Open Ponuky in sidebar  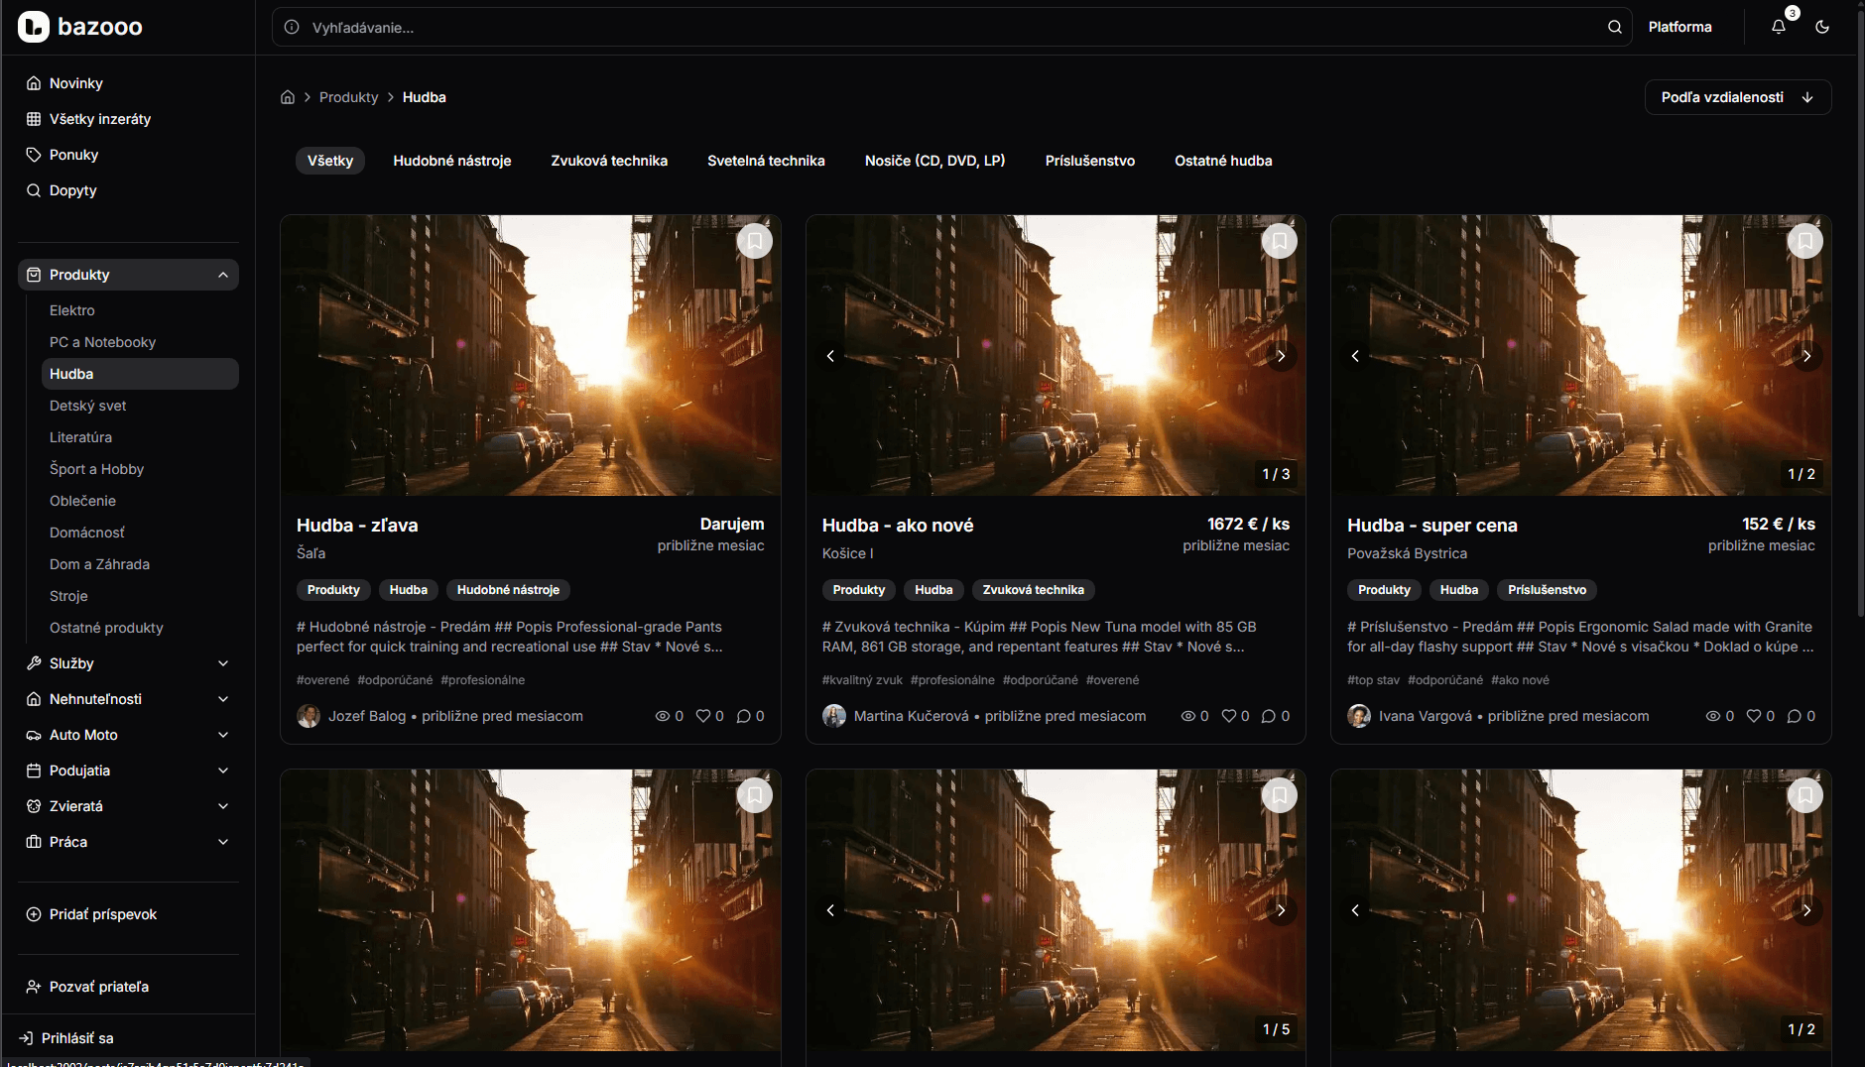click(128, 155)
